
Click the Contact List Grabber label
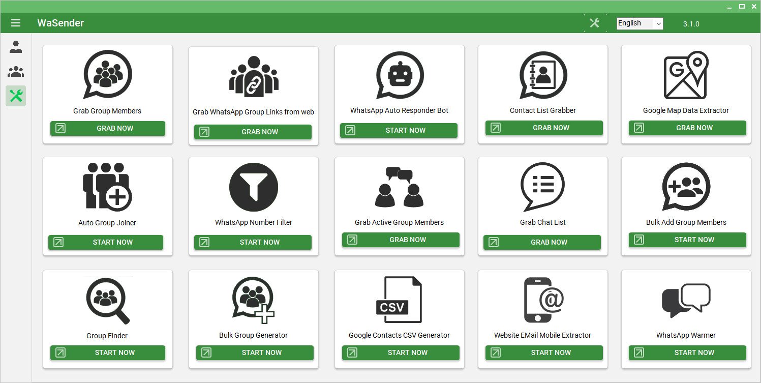[543, 110]
